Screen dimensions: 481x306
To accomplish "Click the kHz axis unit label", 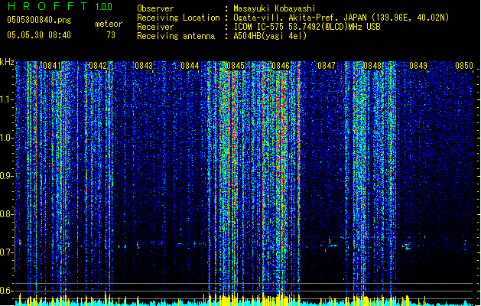I will click(x=7, y=62).
